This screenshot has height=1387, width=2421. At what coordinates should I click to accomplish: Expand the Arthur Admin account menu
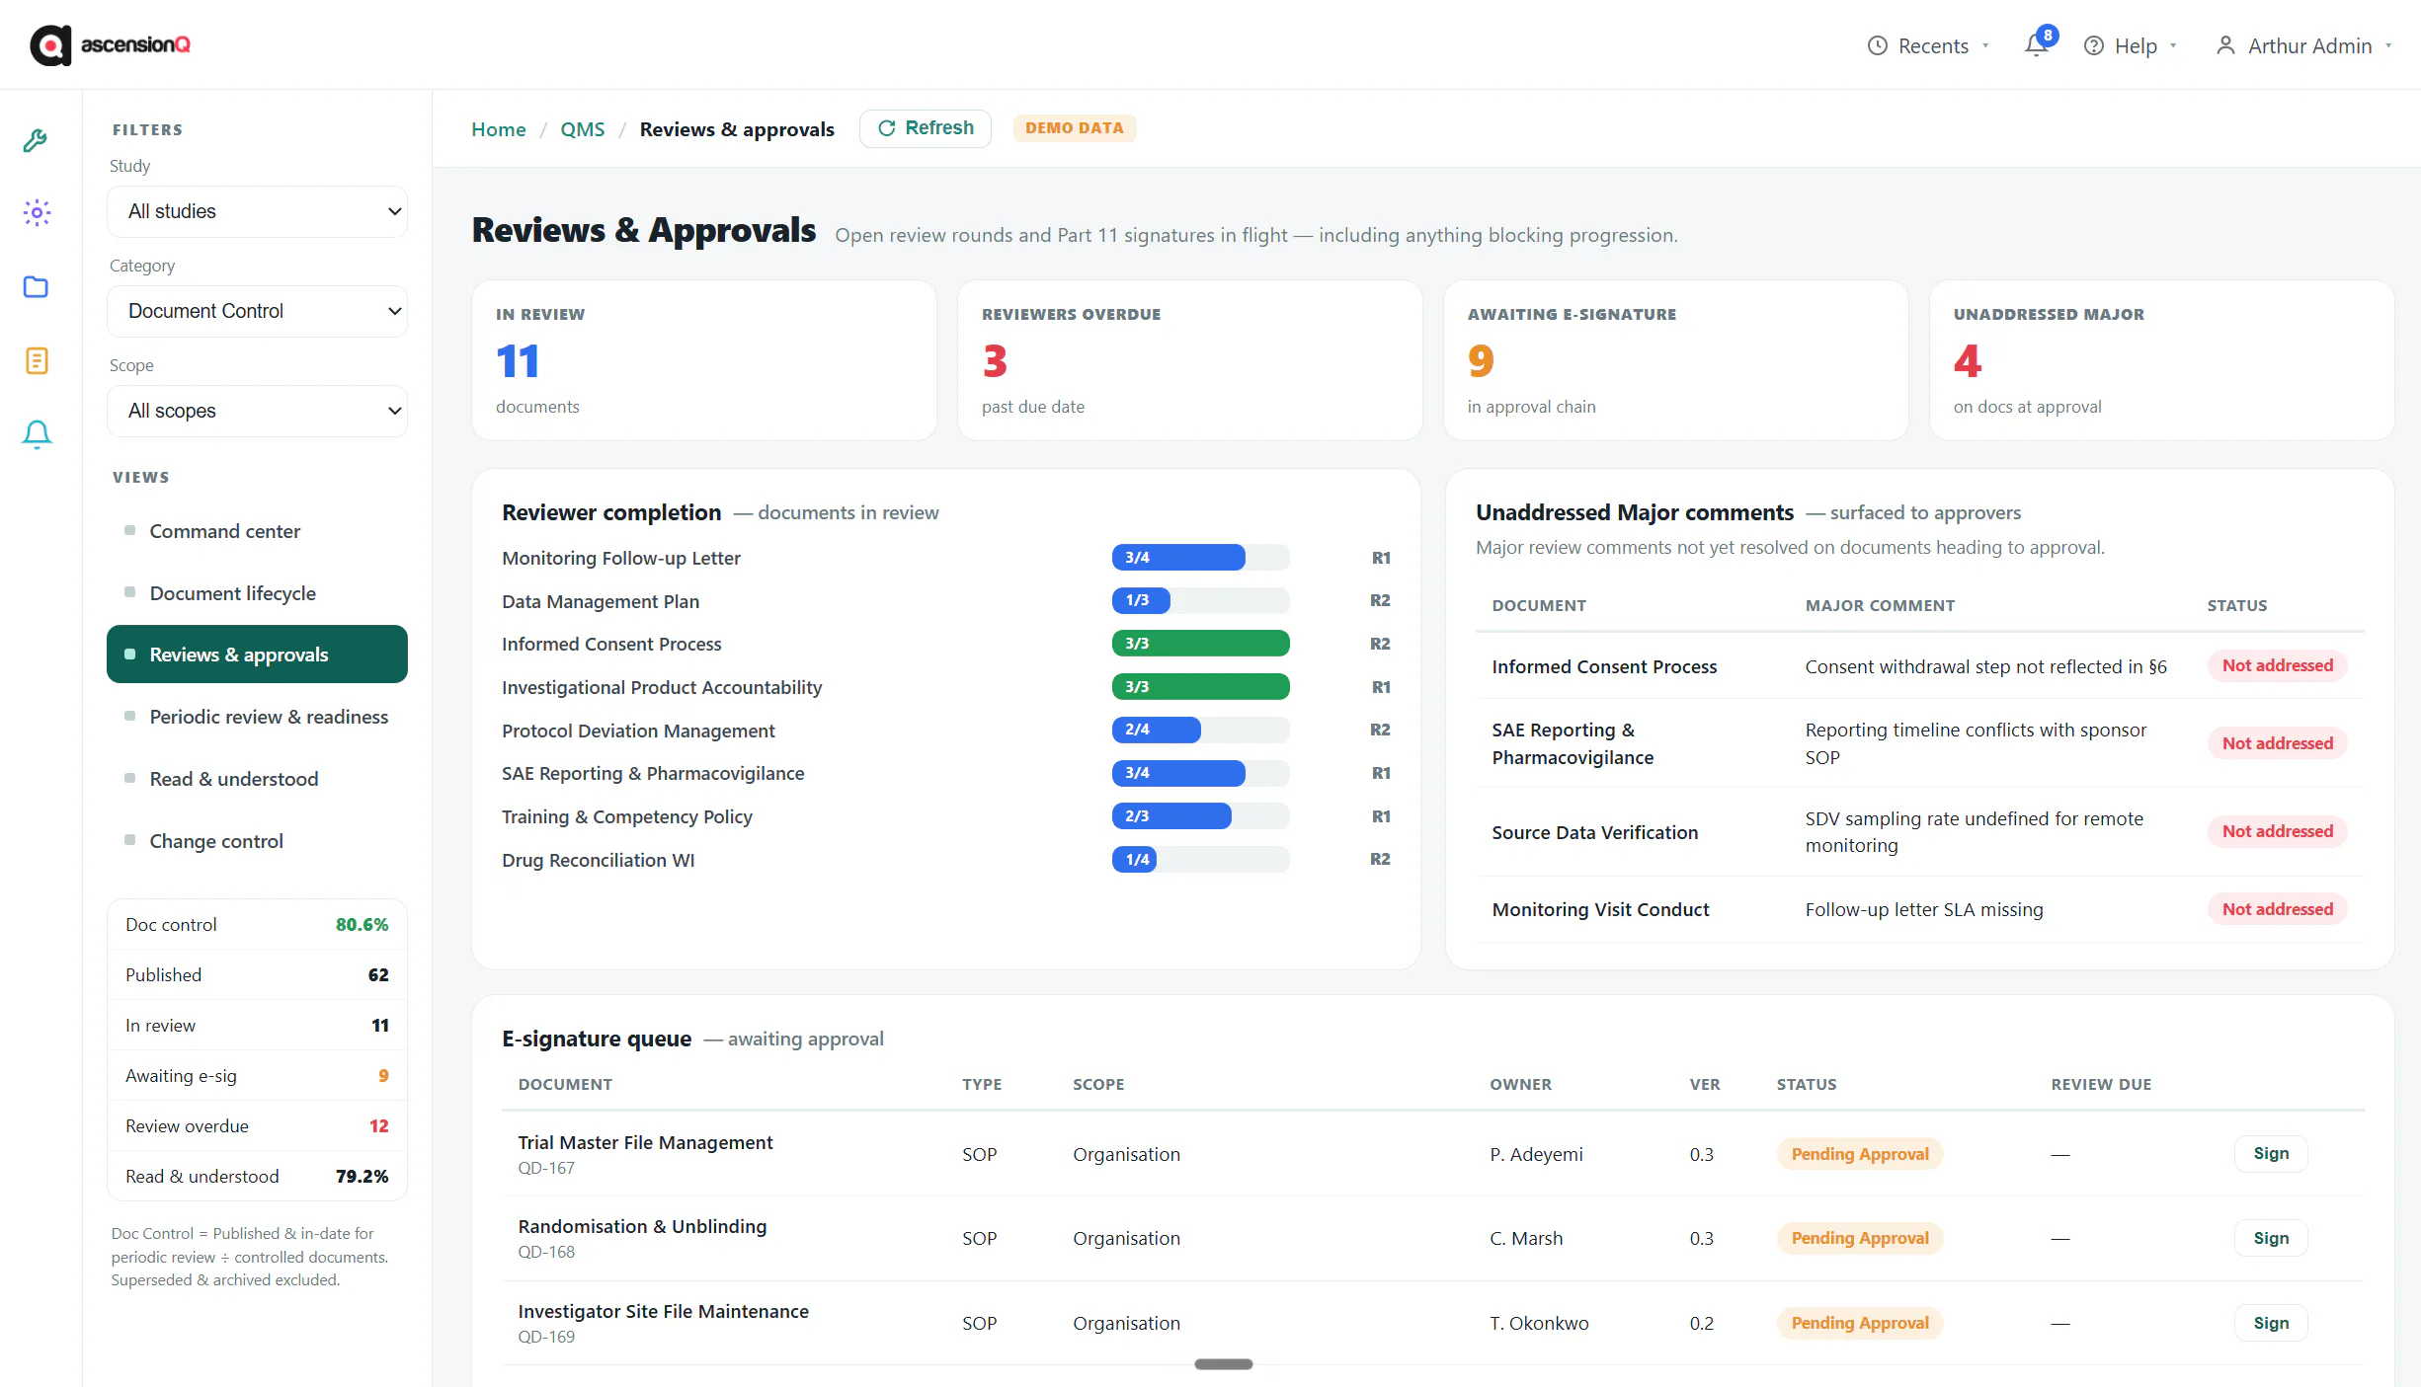pyautogui.click(x=2304, y=46)
